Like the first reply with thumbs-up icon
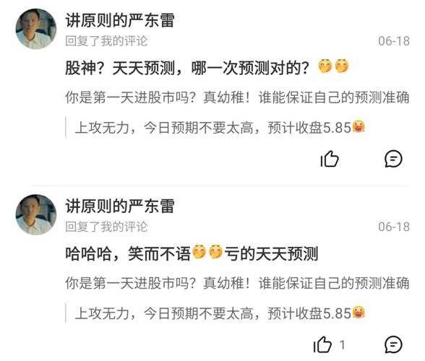This screenshot has height=361, width=425. pyautogui.click(x=330, y=159)
